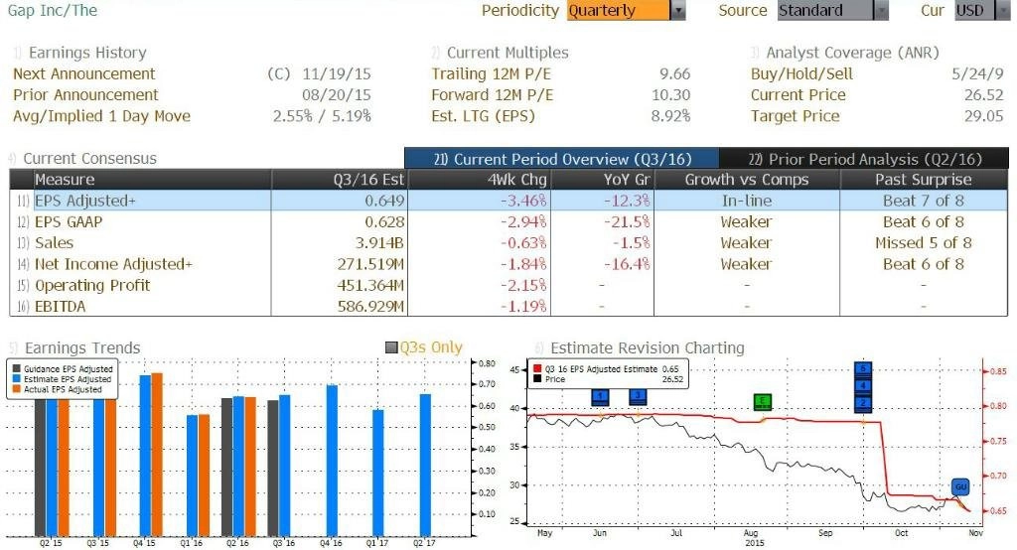Select the EPS Adjusted+ row

pyautogui.click(x=509, y=201)
